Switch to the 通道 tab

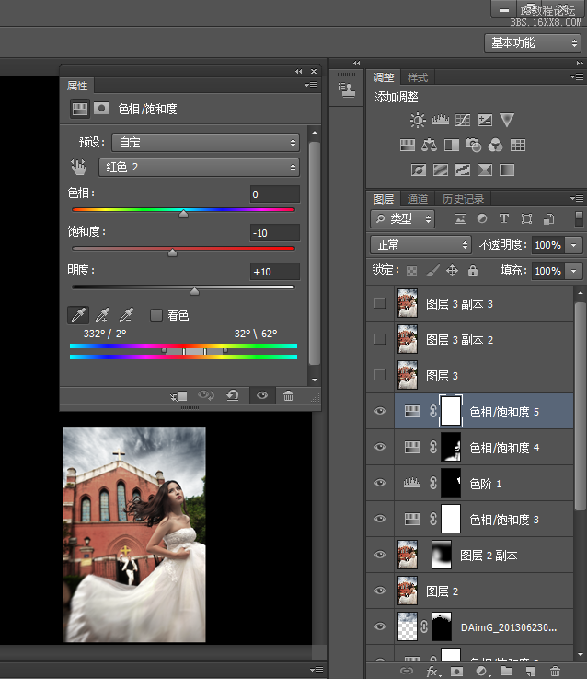coord(418,199)
